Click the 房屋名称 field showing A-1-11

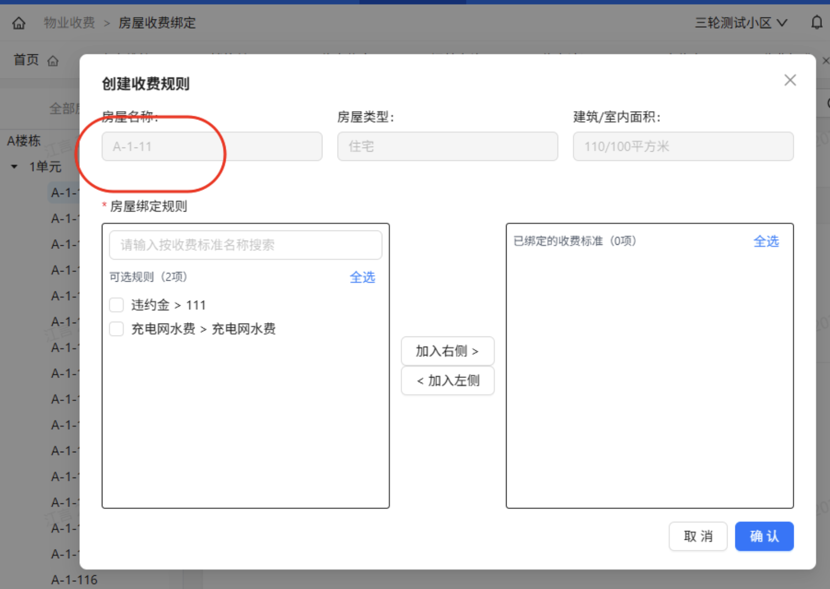click(211, 146)
